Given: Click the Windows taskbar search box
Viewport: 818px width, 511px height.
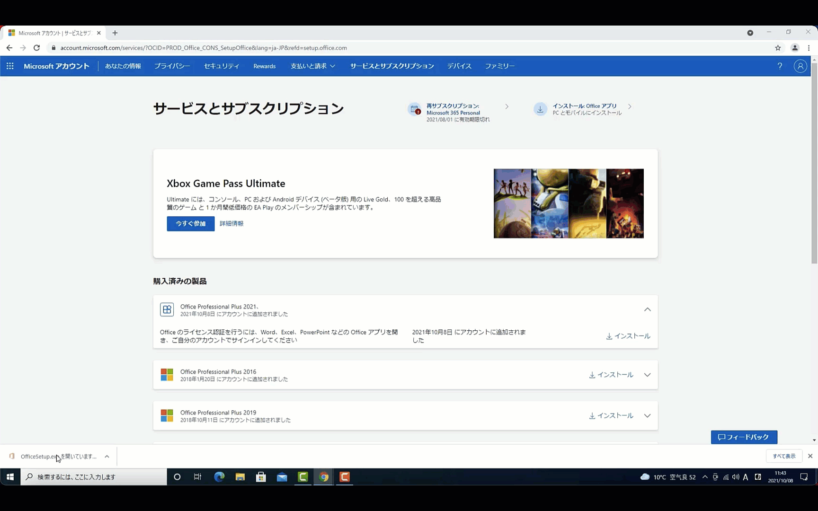Looking at the screenshot, I should coord(94,477).
